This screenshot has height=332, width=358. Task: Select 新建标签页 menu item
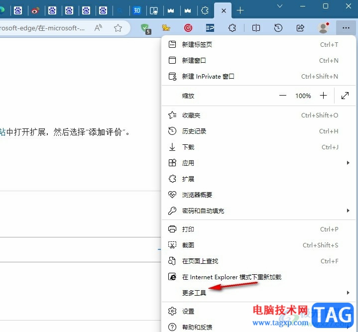pyautogui.click(x=258, y=44)
